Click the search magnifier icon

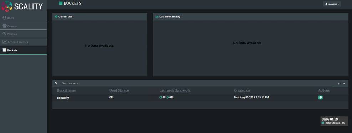[x=56, y=83]
